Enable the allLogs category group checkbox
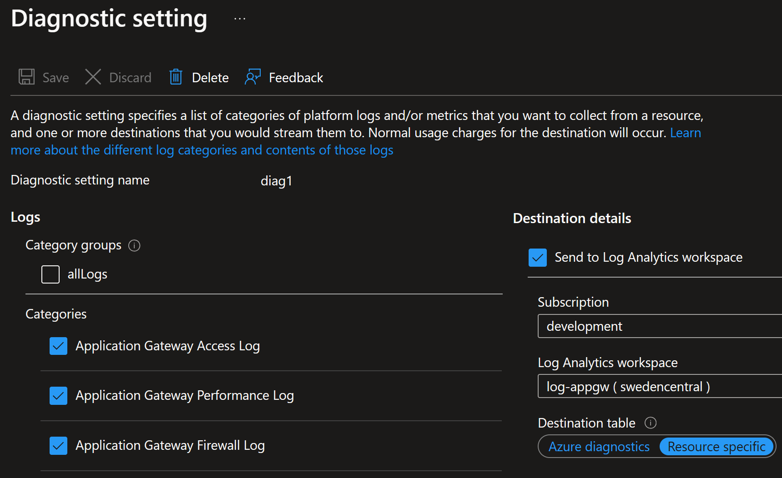 [x=50, y=274]
